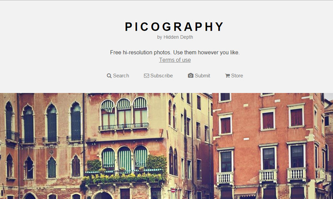Click the 'by Hidden Depth' credit
Viewport: 333px width, 199px height.
click(175, 37)
